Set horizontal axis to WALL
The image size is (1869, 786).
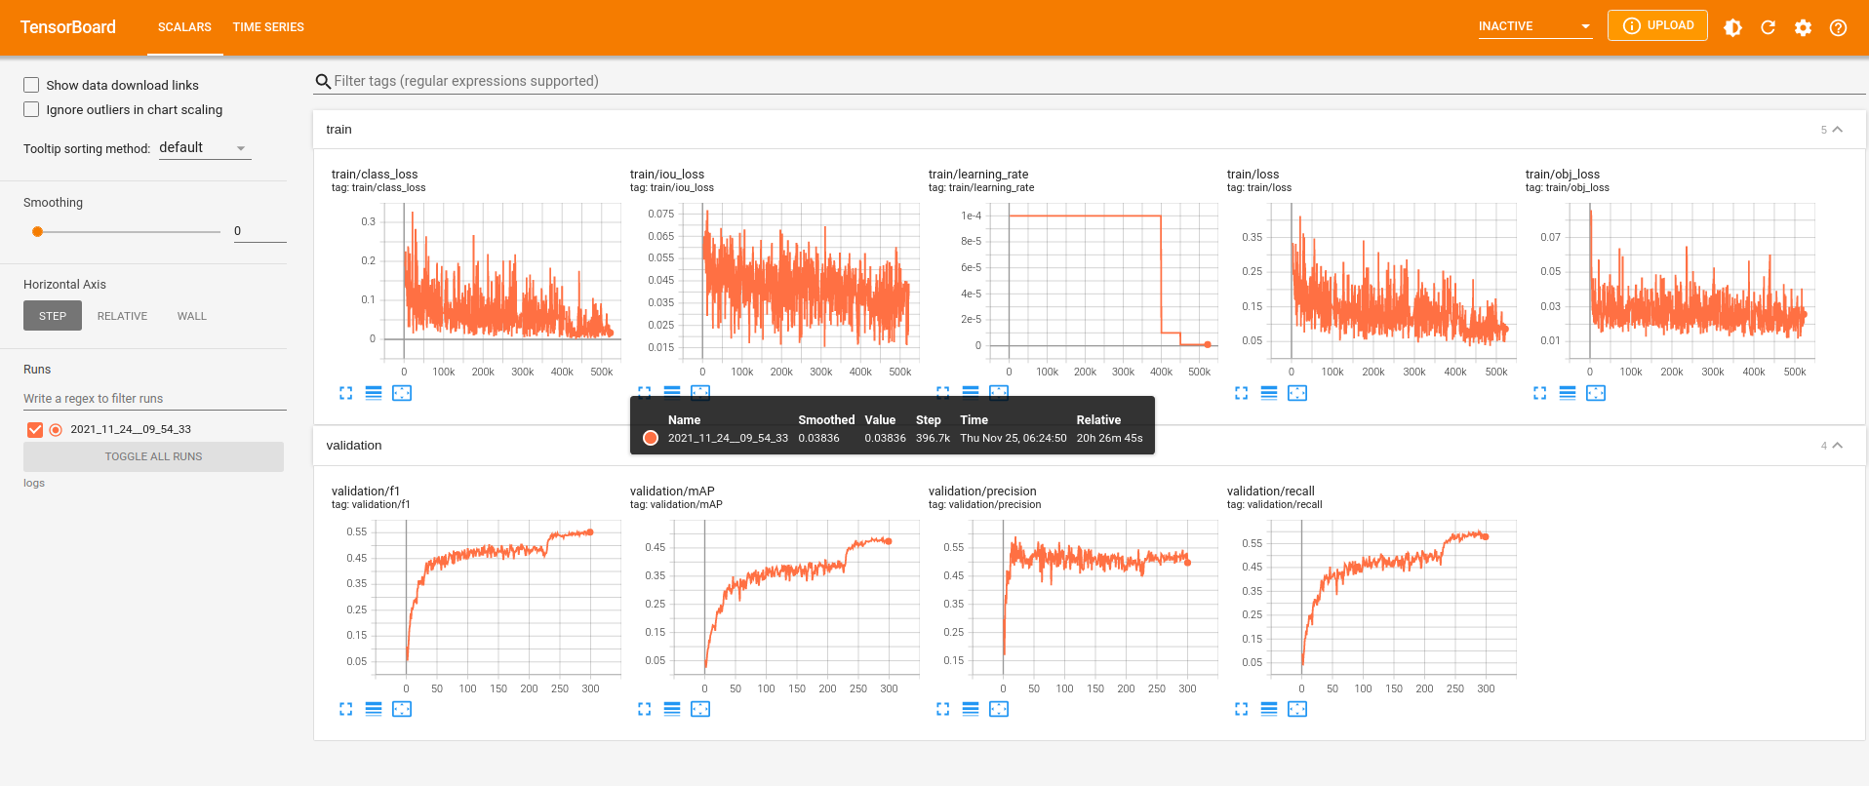[x=192, y=316]
